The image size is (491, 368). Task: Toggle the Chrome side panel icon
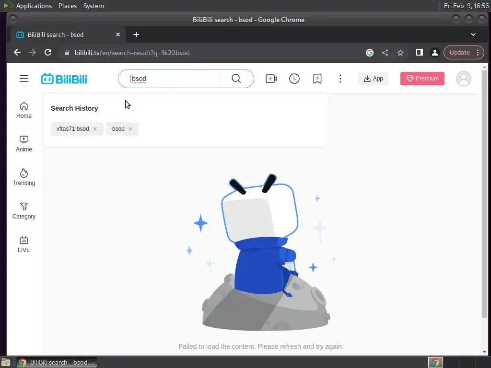coord(419,53)
